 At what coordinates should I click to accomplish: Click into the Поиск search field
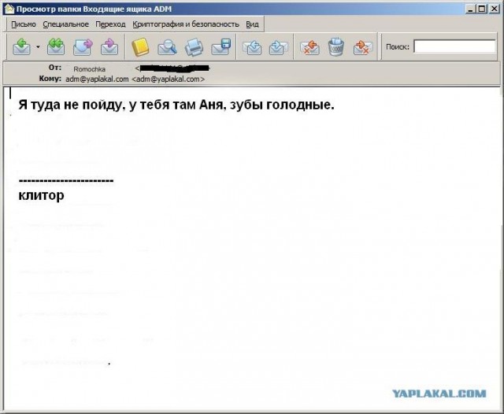[454, 46]
